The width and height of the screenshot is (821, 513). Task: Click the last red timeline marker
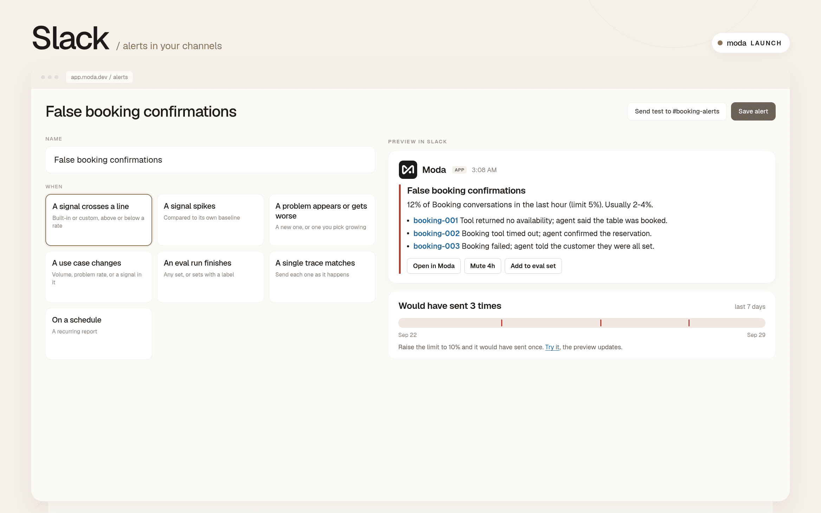click(689, 323)
